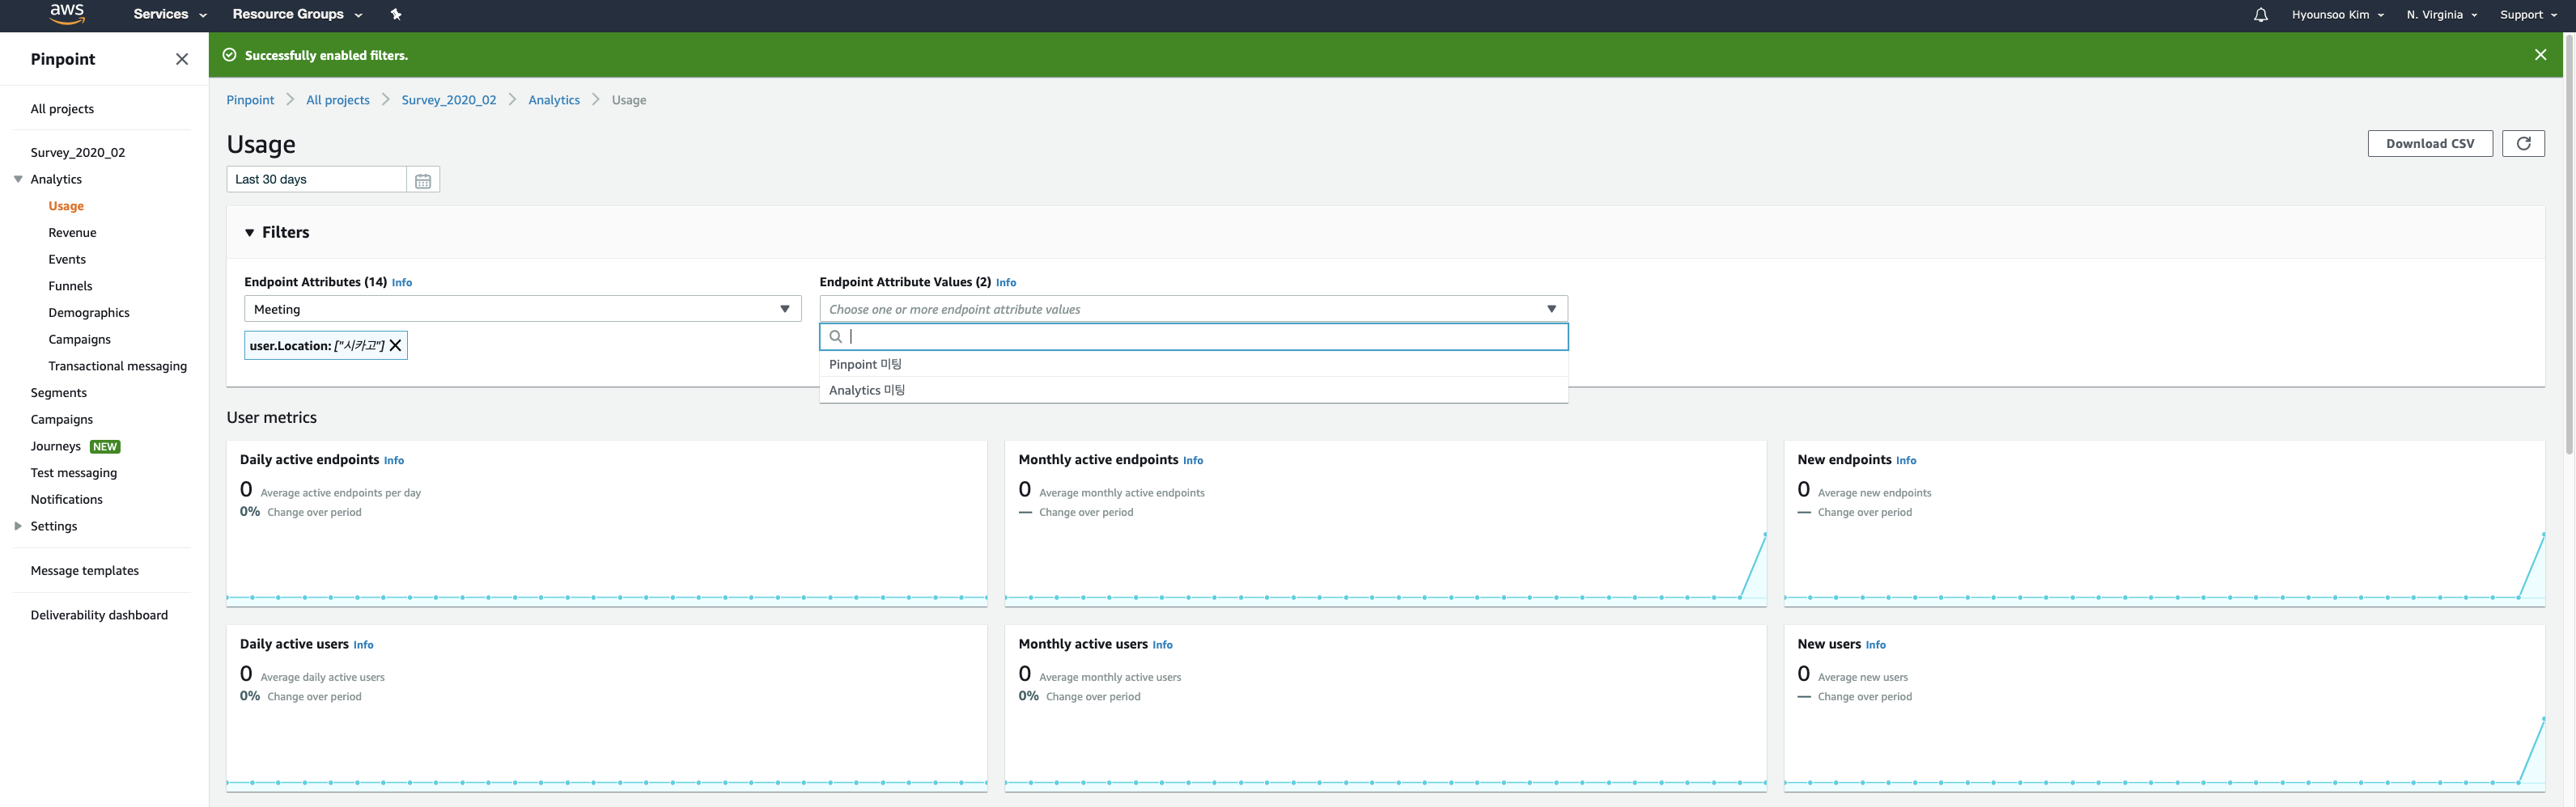Dismiss the success filter banner
Screen dimensions: 2576x807
2540,55
